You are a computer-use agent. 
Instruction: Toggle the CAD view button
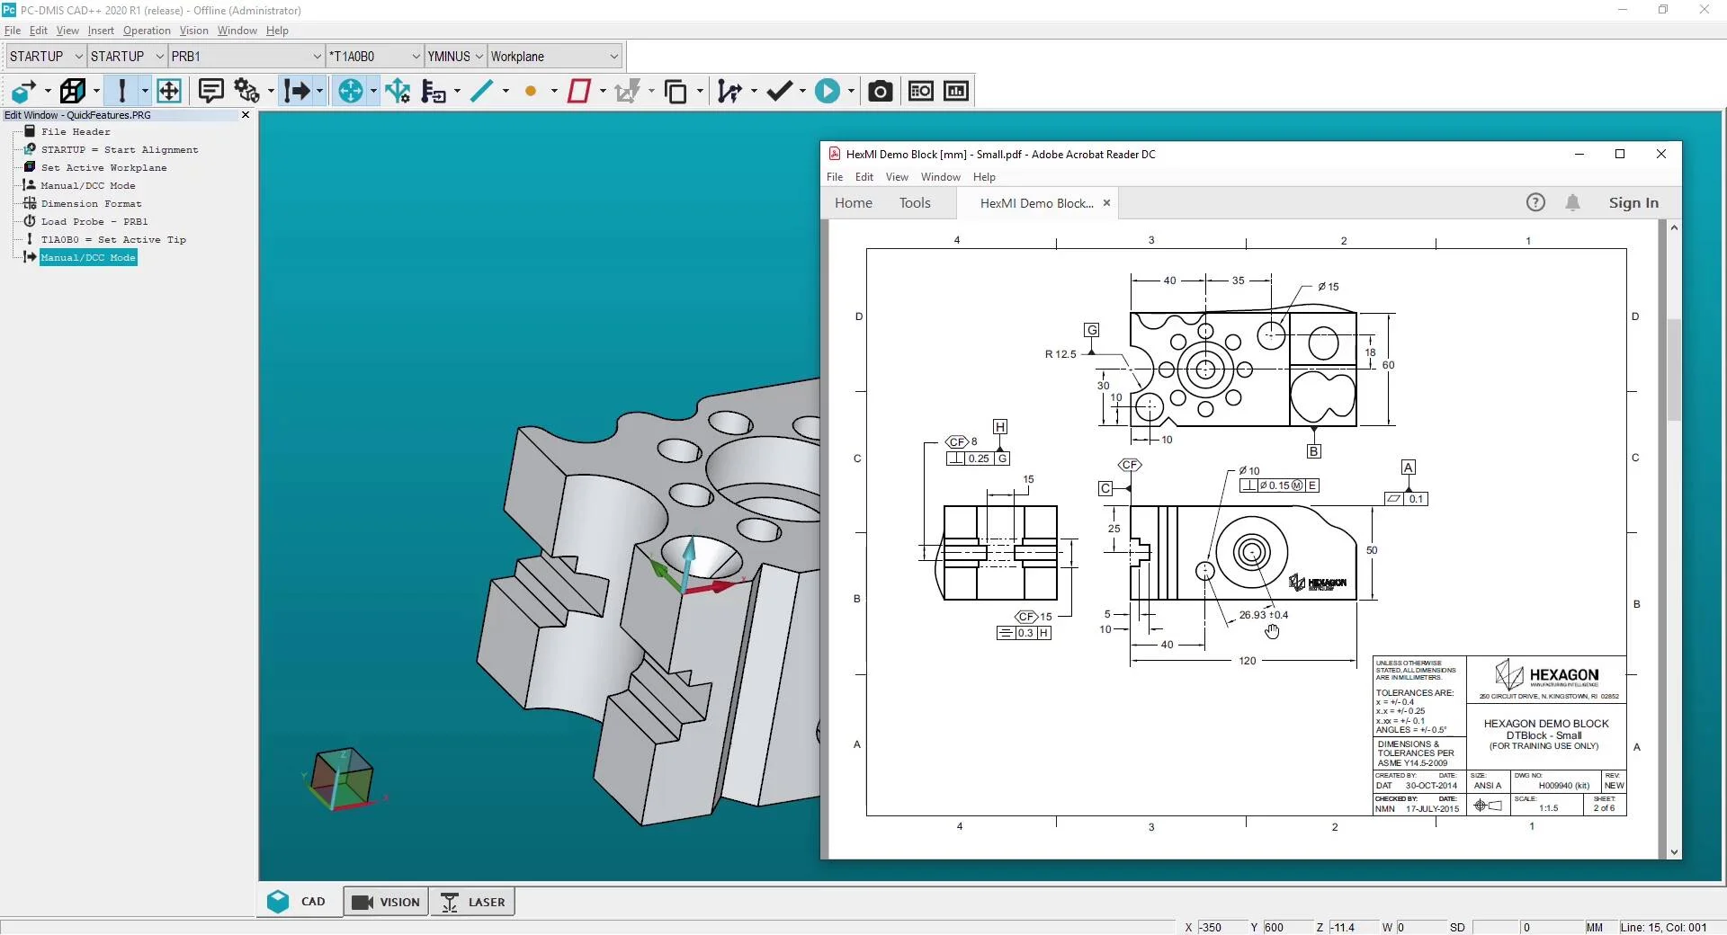(x=299, y=902)
